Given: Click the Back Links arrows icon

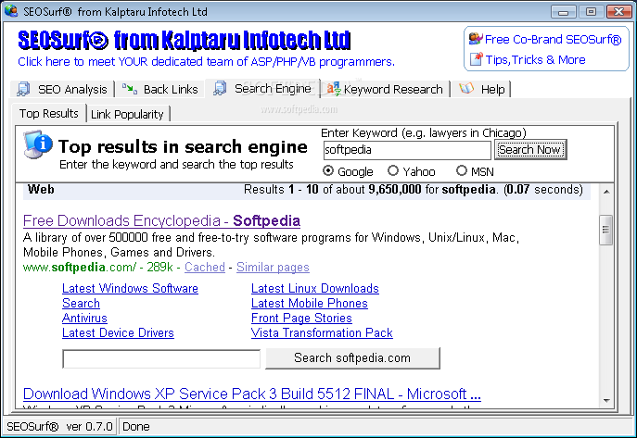Looking at the screenshot, I should click(130, 89).
